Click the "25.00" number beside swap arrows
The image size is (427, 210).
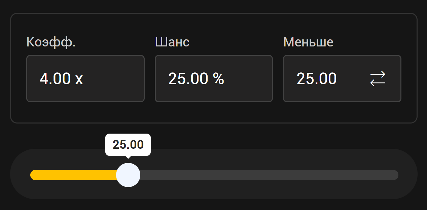317,79
